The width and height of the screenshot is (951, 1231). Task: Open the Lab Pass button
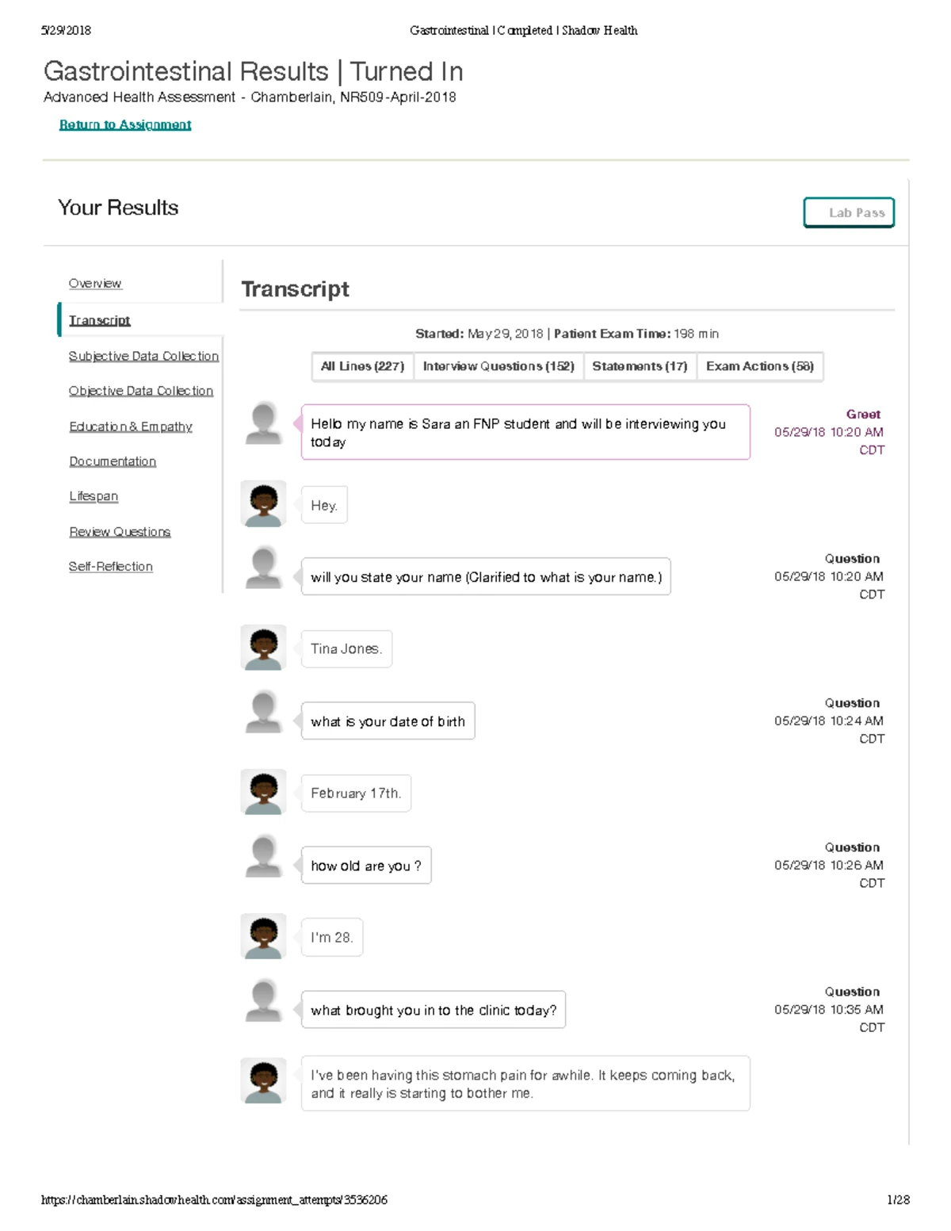point(849,212)
